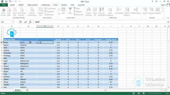The image size is (170, 95).
Task: Open the Undo history dropdown arrow
Action: tap(12, 2)
